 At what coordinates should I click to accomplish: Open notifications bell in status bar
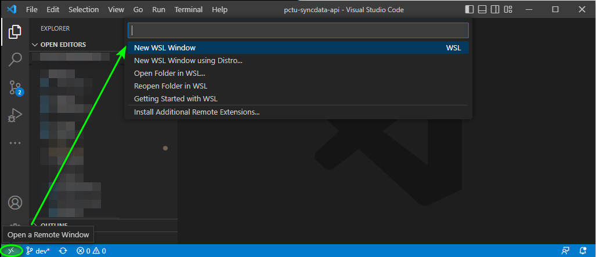(x=583, y=251)
